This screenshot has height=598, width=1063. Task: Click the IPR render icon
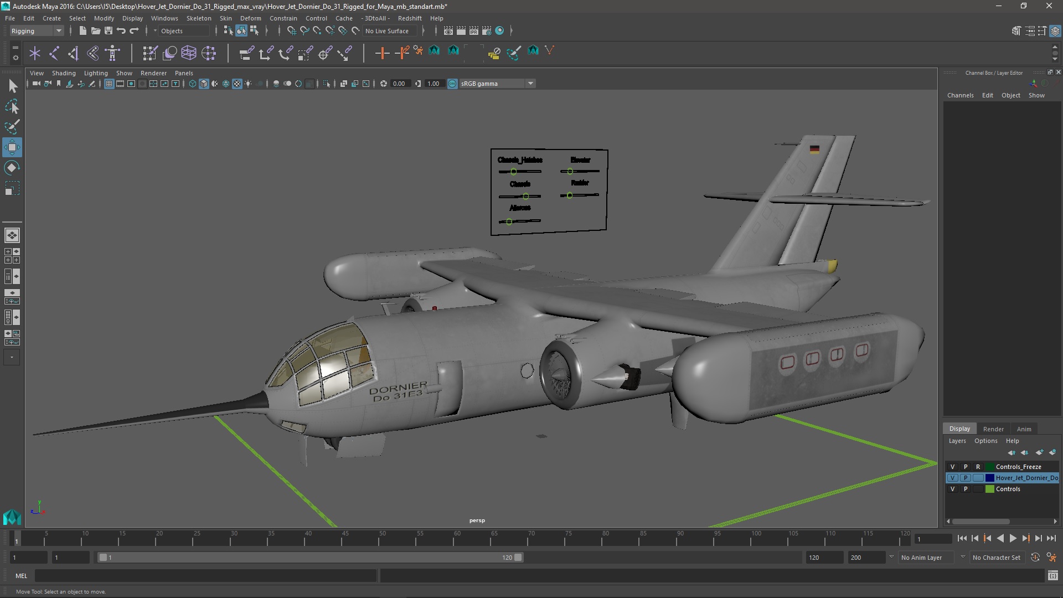click(x=474, y=31)
